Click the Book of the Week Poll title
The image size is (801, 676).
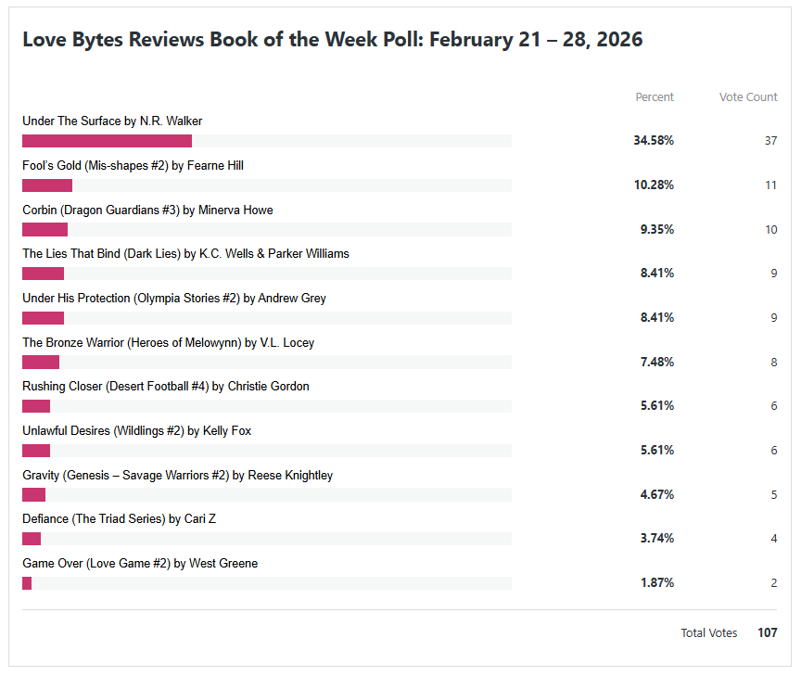332,40
